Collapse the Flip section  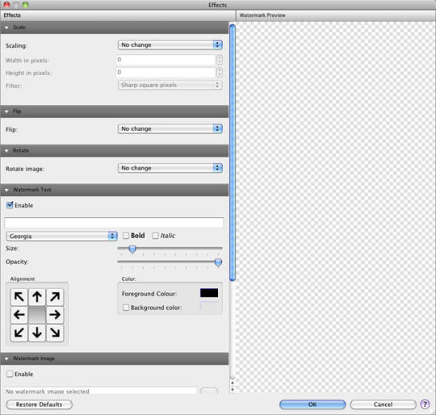coord(6,111)
